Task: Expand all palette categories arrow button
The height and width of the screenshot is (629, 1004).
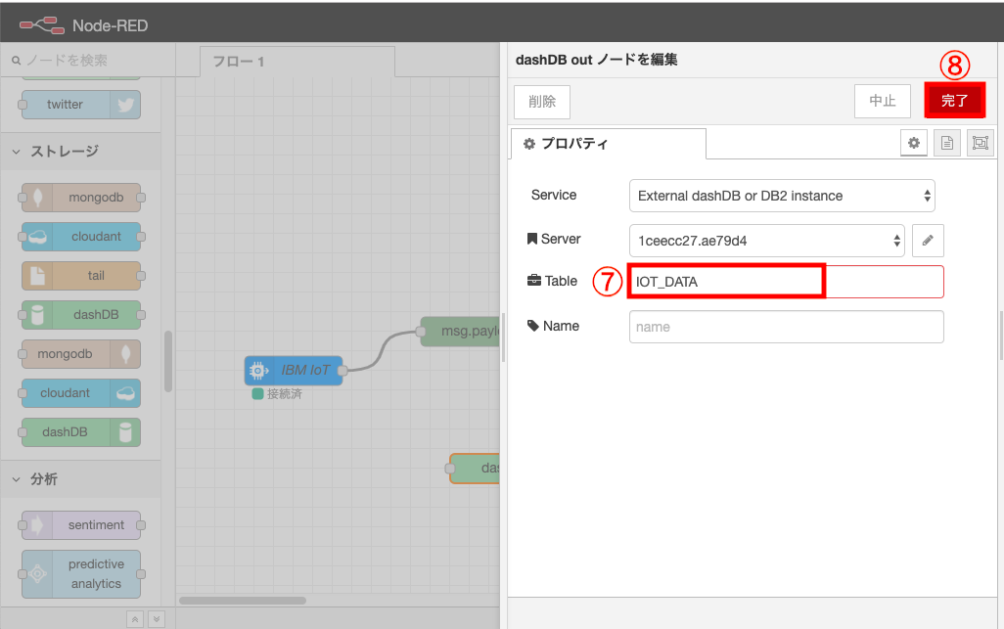Action: pos(157,619)
